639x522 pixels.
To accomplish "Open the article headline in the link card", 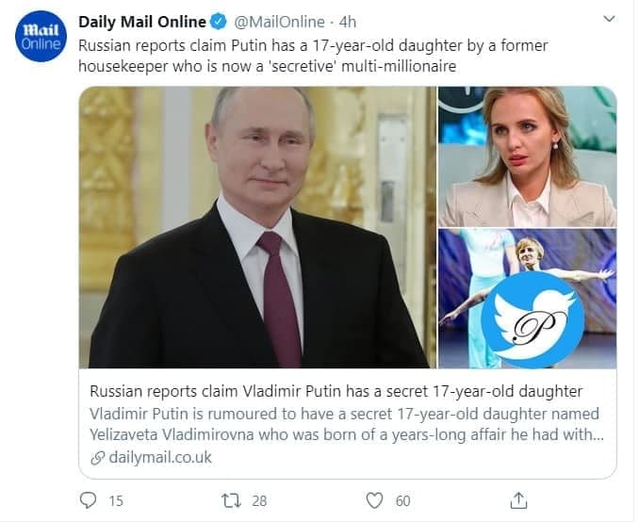I will [x=336, y=392].
